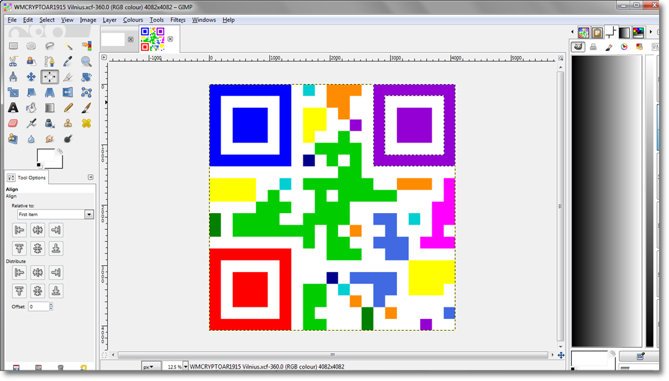Select the Perspective Clone tool
This screenshot has width=669, height=381.
tap(13, 139)
